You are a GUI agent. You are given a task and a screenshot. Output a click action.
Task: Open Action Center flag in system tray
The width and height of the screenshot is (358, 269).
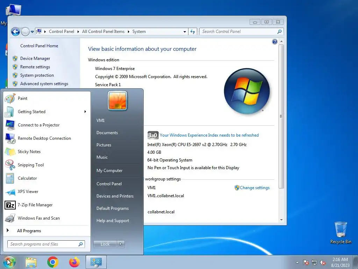(306, 262)
